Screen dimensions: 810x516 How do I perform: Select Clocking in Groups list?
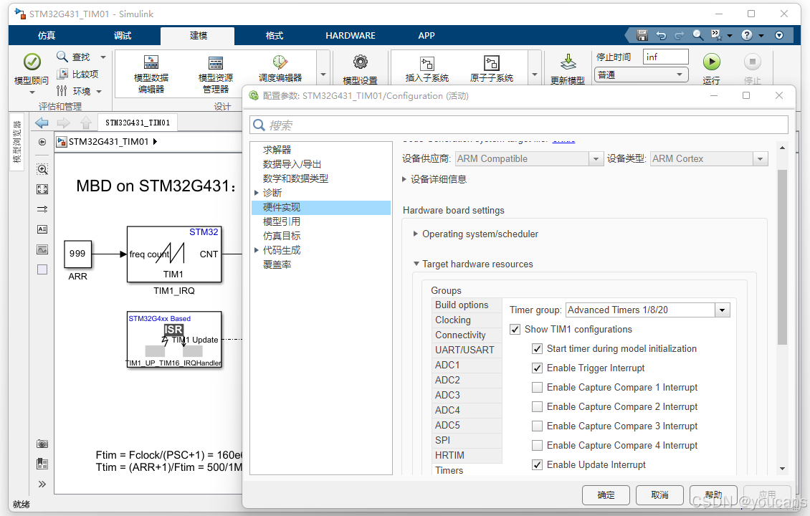pos(467,320)
